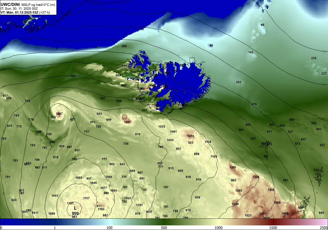The width and height of the screenshot is (328, 230).
Task: Click the map value 1157
Action: tap(139, 205)
